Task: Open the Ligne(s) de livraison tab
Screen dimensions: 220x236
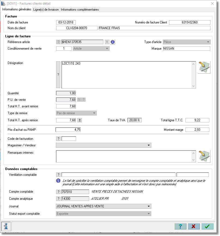Action: pyautogui.click(x=46, y=10)
